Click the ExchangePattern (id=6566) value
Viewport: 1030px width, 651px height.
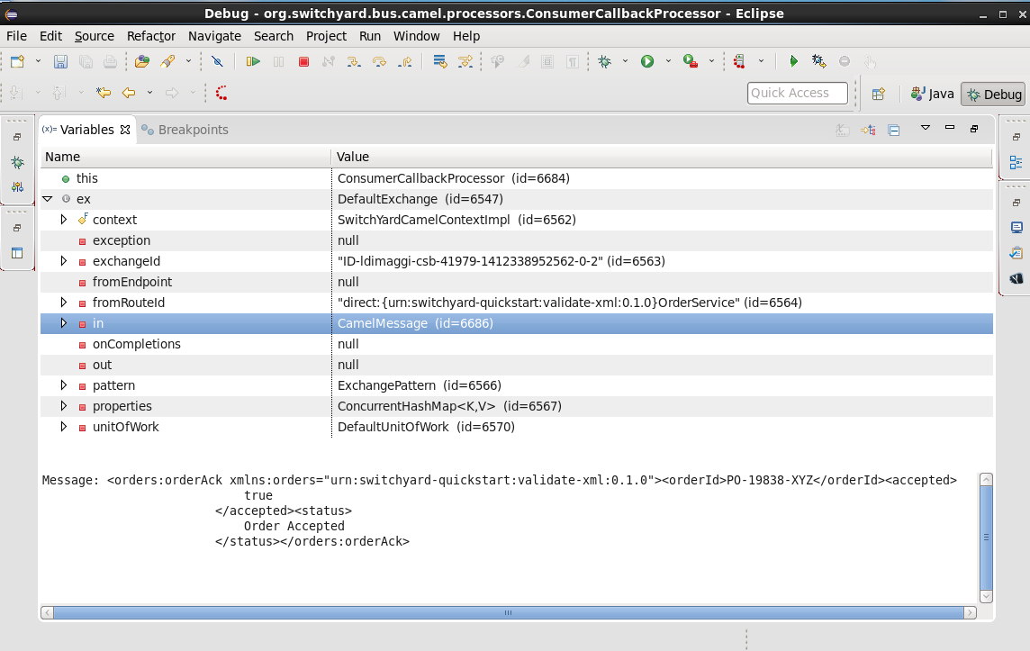pyautogui.click(x=419, y=385)
